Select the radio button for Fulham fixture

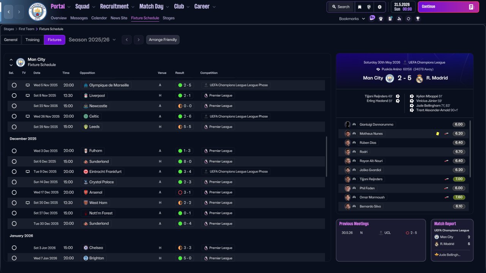pyautogui.click(x=14, y=151)
